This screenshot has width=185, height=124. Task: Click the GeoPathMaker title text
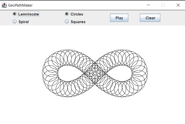(x=20, y=5)
